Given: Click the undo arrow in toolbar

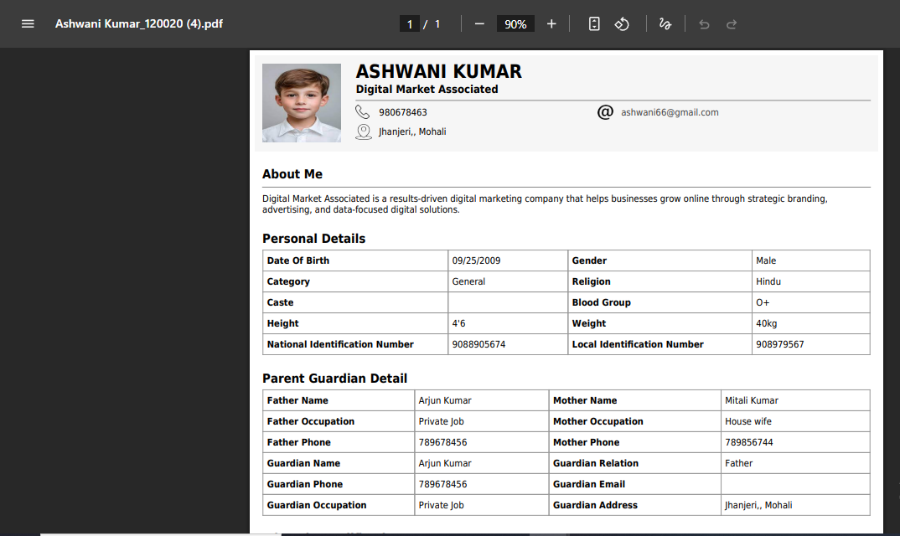Looking at the screenshot, I should [704, 24].
